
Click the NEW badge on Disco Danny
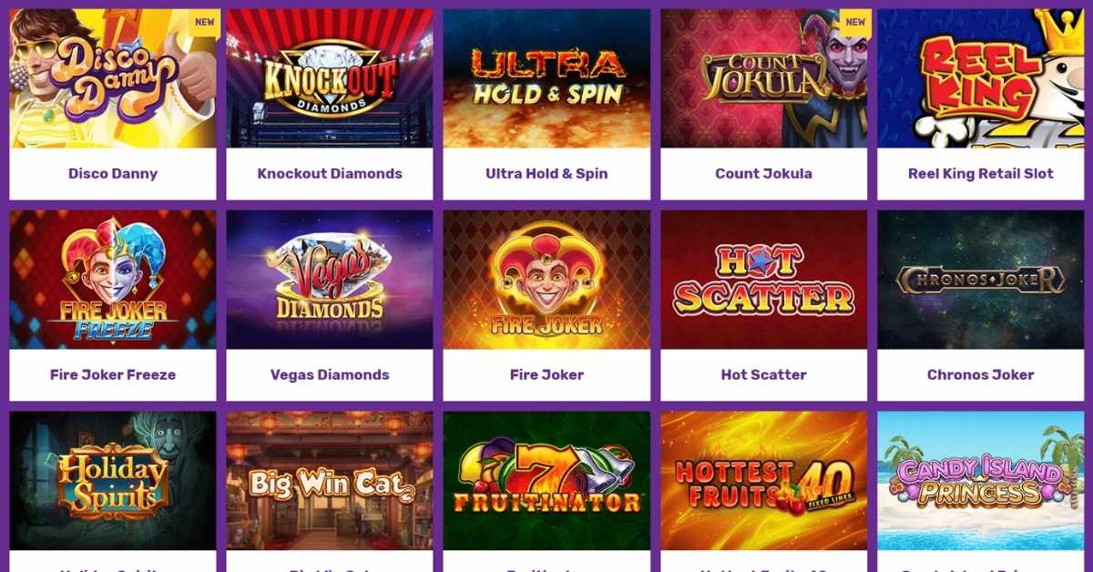205,23
